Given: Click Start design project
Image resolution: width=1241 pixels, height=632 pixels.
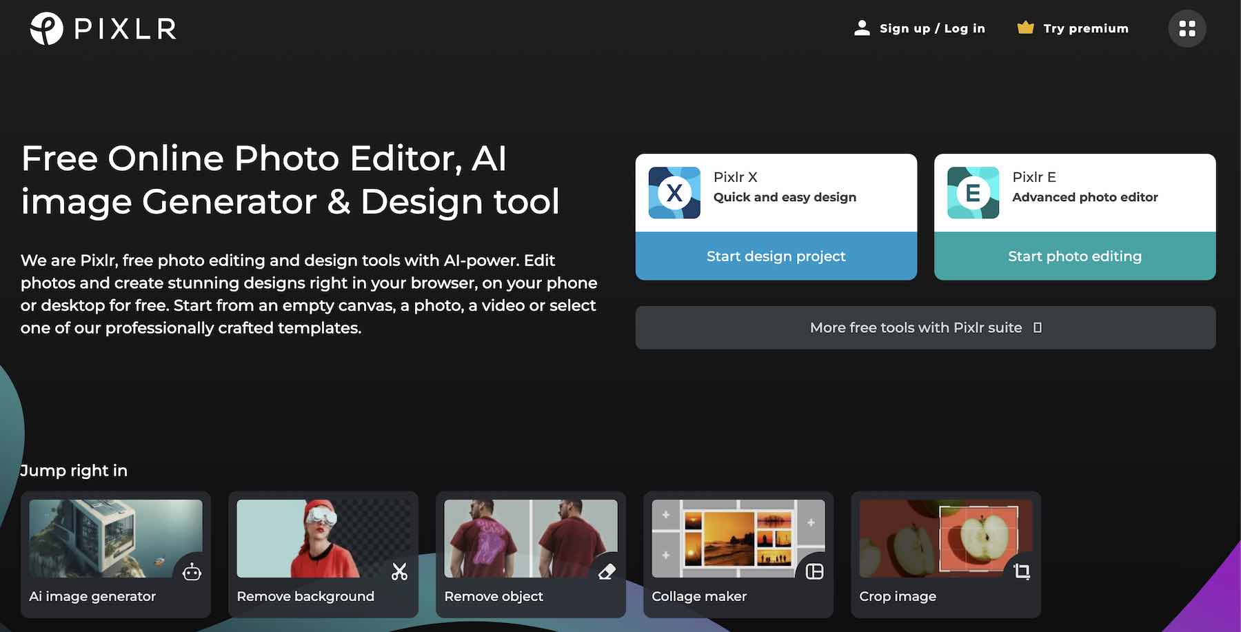Looking at the screenshot, I should pos(776,256).
